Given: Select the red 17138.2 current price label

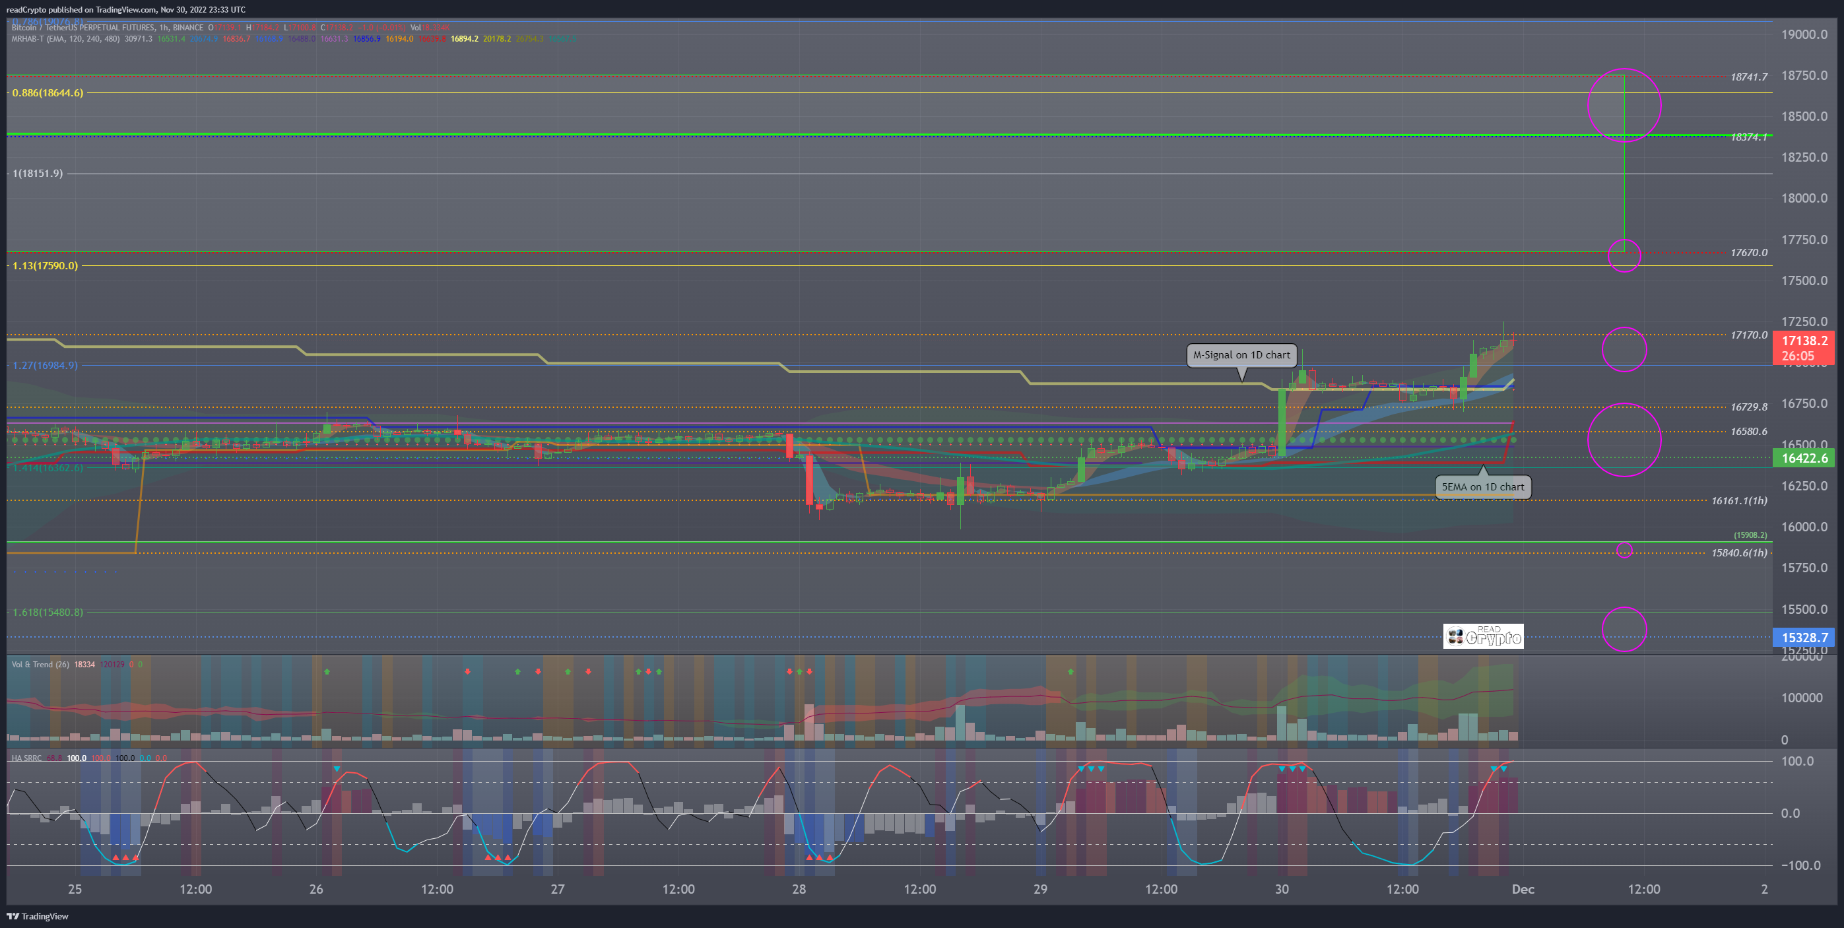Looking at the screenshot, I should [x=1803, y=348].
